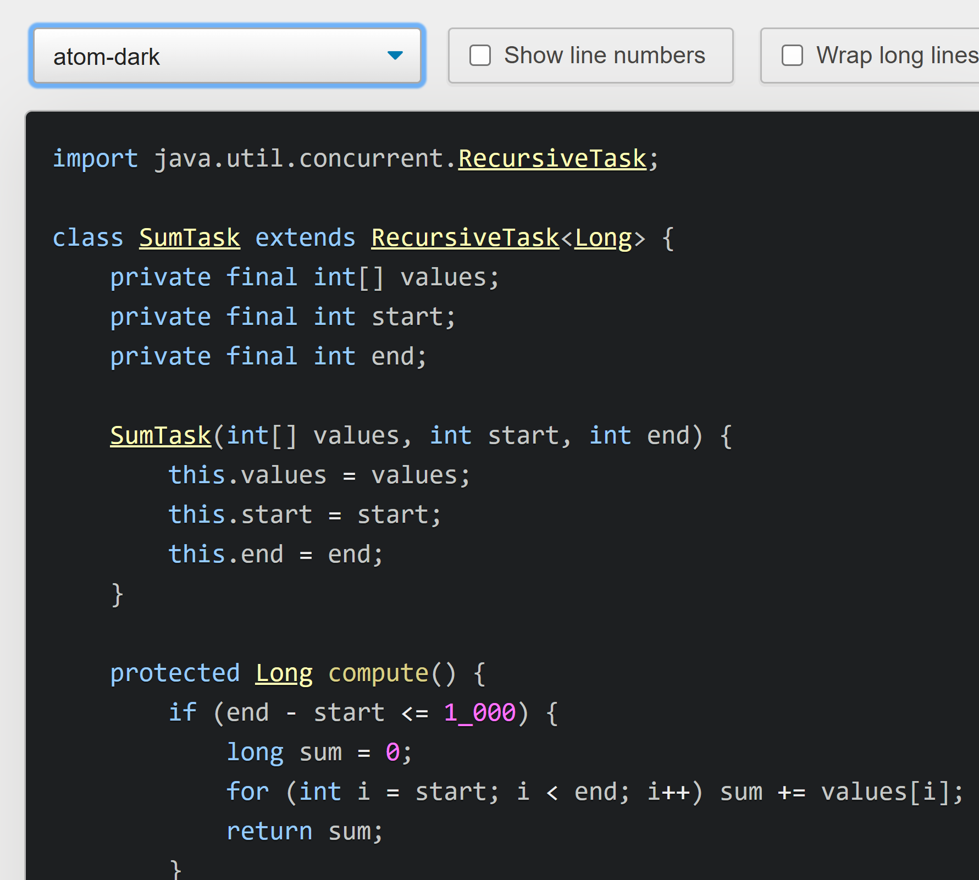Click Long return type link before compute
The width and height of the screenshot is (979, 880).
point(284,673)
